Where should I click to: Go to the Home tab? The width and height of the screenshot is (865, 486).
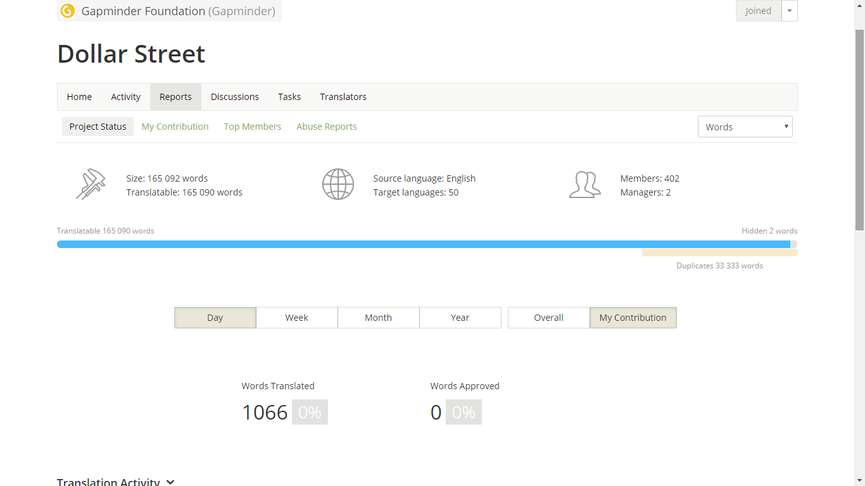[79, 97]
